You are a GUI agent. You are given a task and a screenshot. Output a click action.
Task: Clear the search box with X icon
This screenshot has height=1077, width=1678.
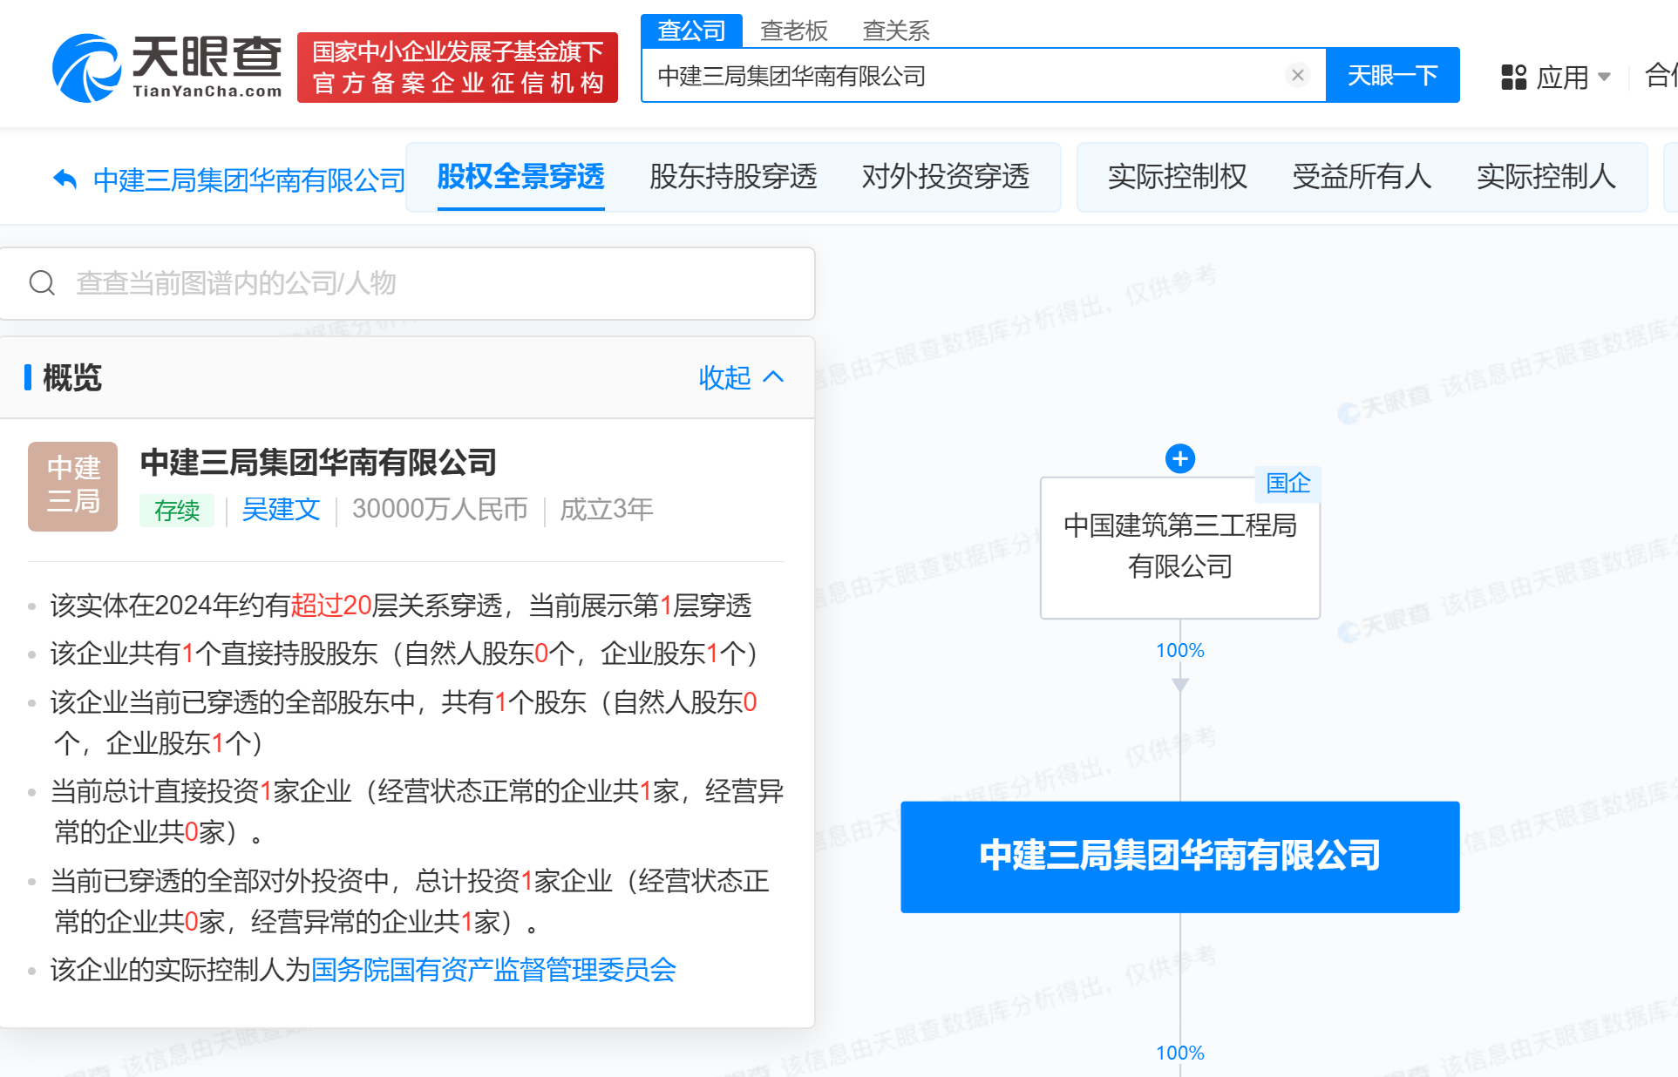click(x=1297, y=75)
